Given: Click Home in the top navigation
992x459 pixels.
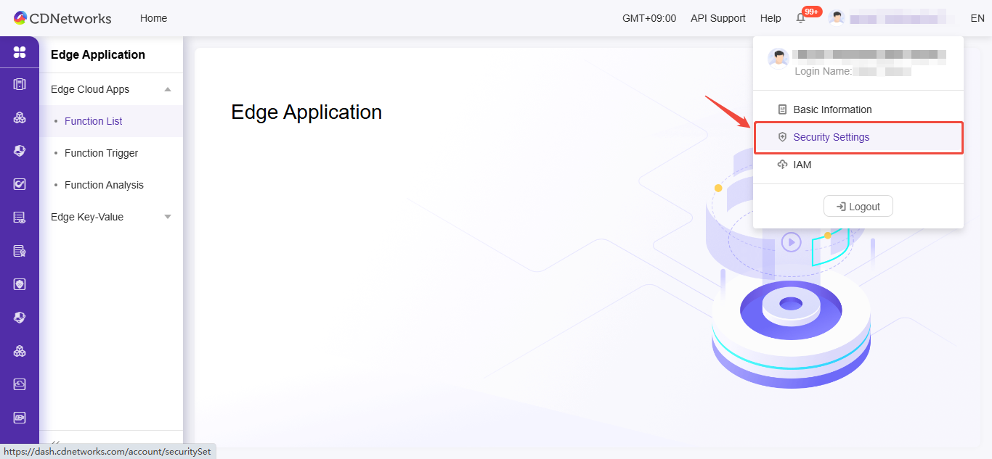Looking at the screenshot, I should click(x=153, y=18).
